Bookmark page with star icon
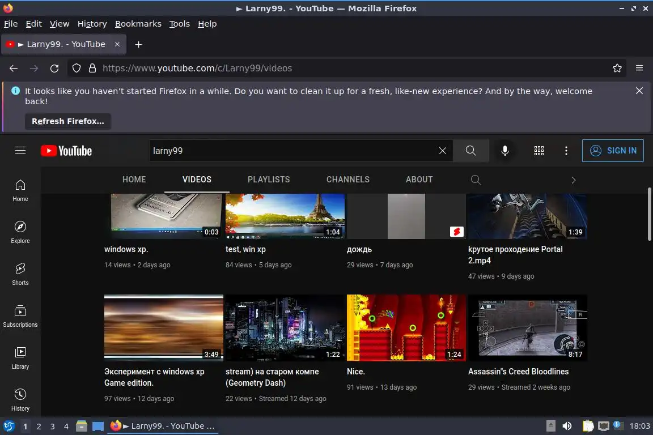Image resolution: width=653 pixels, height=435 pixels. pyautogui.click(x=617, y=68)
